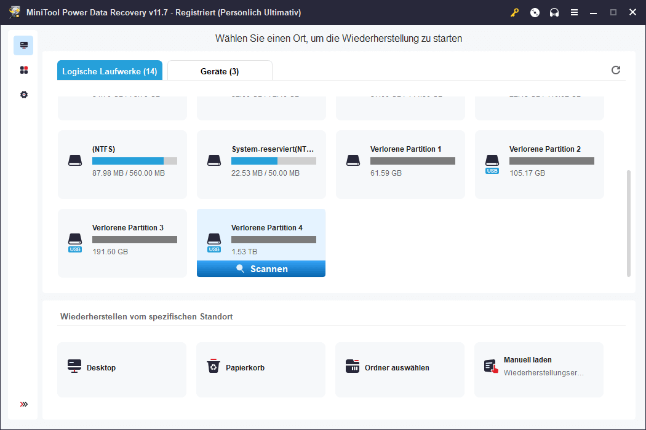Click usage bar of System-reserviert partition

(x=274, y=161)
